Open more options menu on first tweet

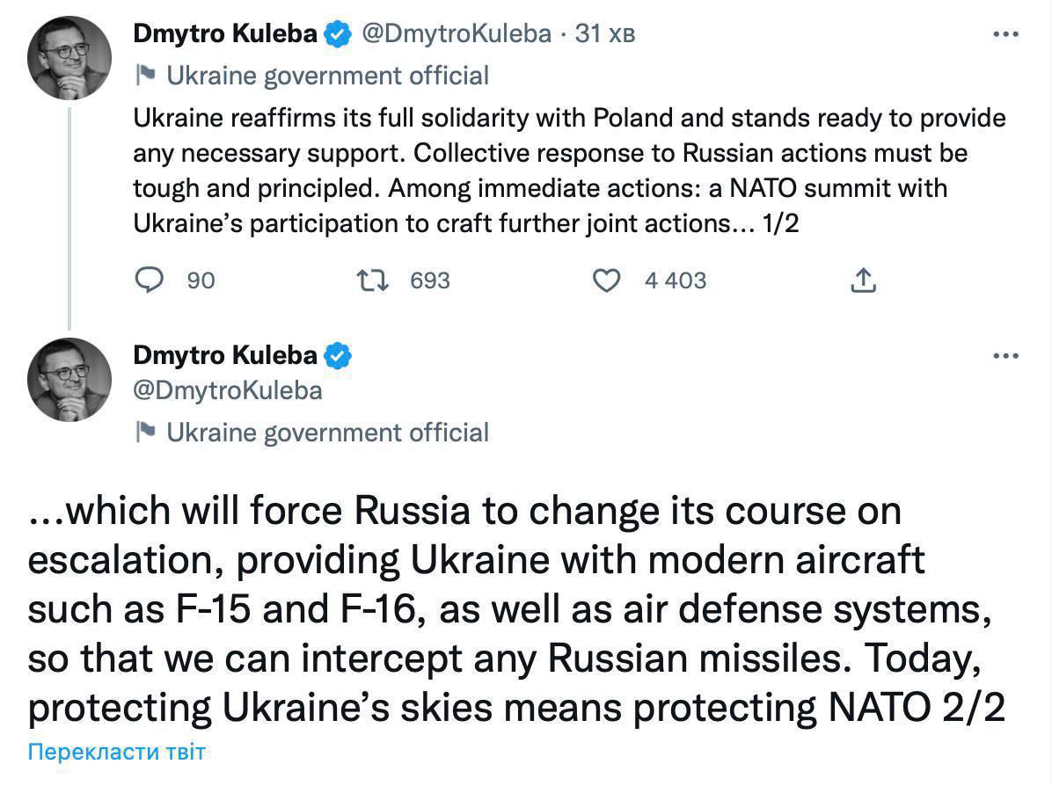coord(1005,35)
